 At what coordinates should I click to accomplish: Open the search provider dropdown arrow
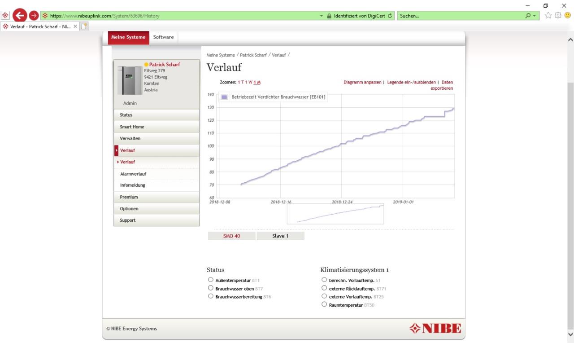click(x=534, y=16)
